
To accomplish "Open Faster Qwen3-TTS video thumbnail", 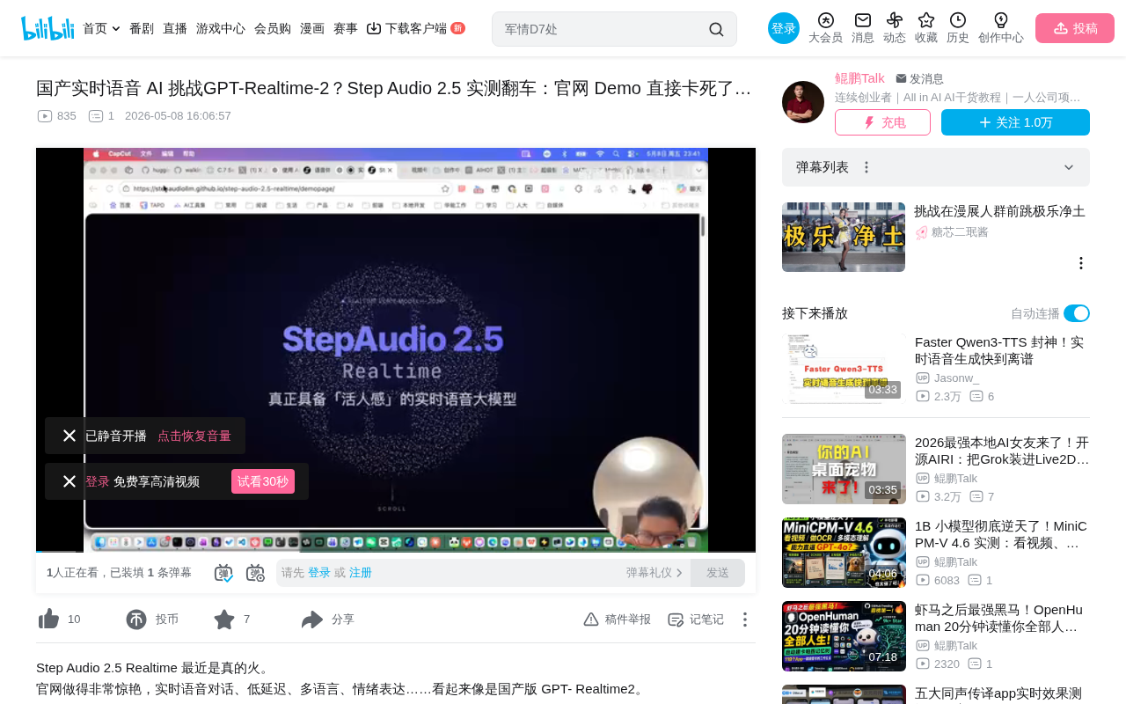I will tap(844, 369).
